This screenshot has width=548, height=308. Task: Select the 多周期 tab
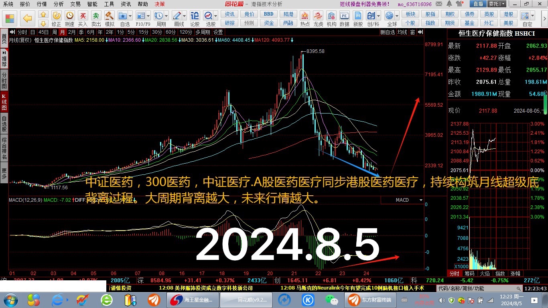coord(203,32)
